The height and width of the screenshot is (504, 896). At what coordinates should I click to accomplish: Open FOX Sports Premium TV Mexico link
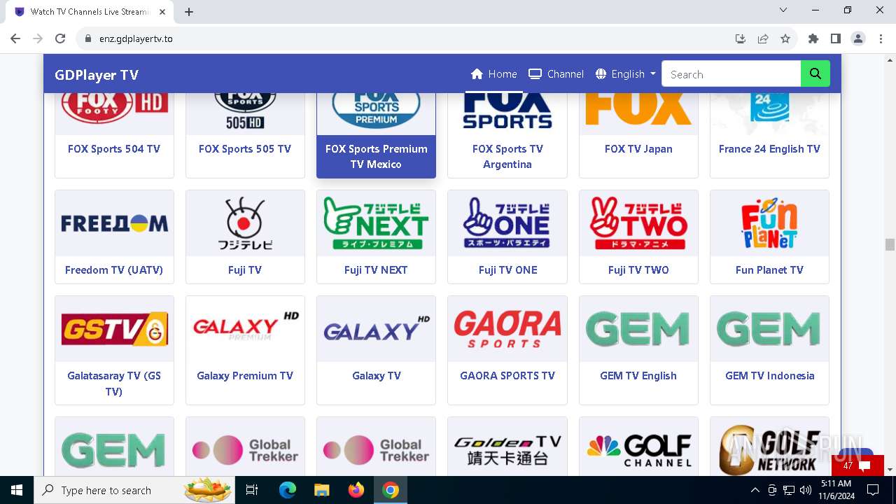(x=376, y=157)
